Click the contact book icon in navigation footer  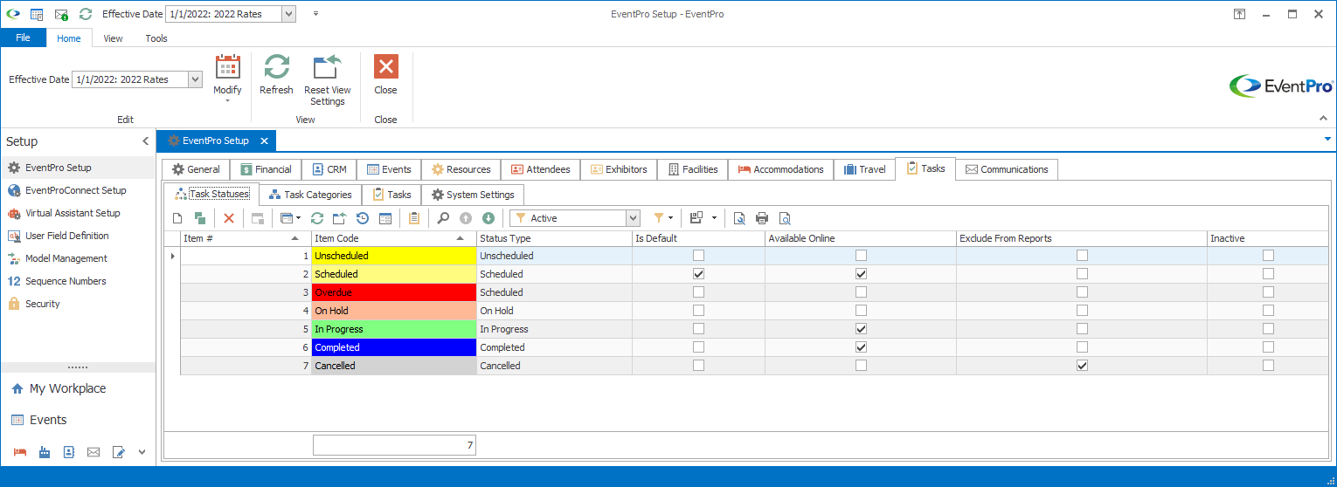(x=69, y=452)
